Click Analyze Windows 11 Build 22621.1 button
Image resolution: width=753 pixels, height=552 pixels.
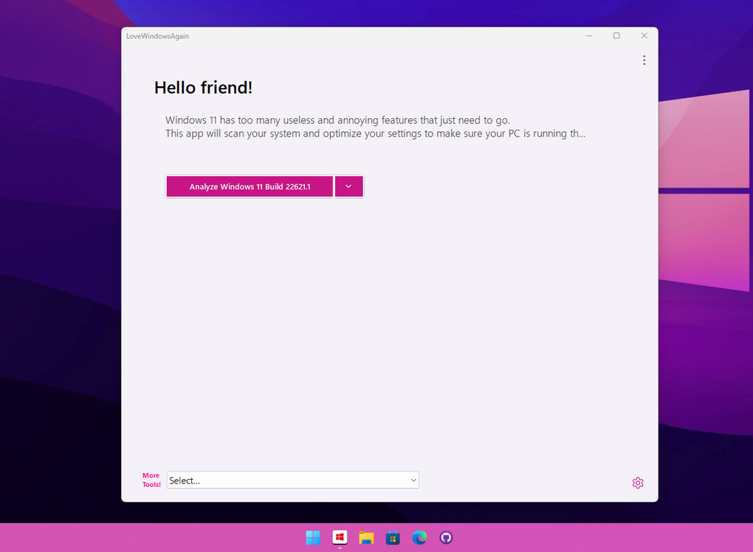pos(250,187)
